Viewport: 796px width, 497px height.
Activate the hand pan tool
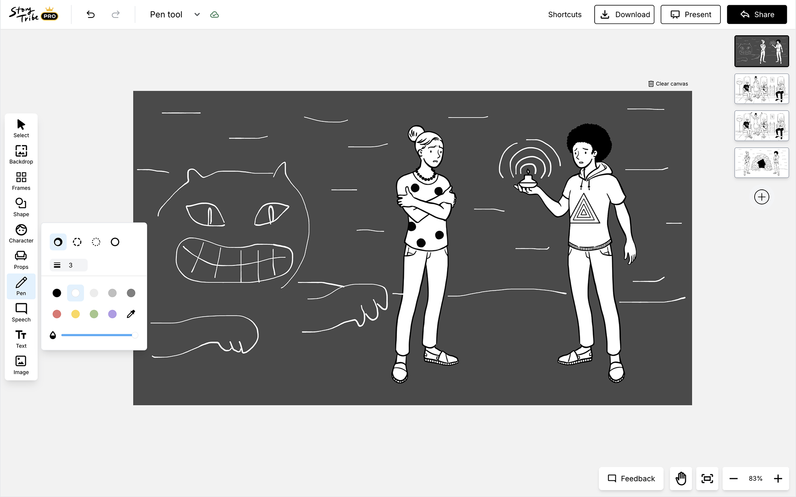(x=681, y=478)
